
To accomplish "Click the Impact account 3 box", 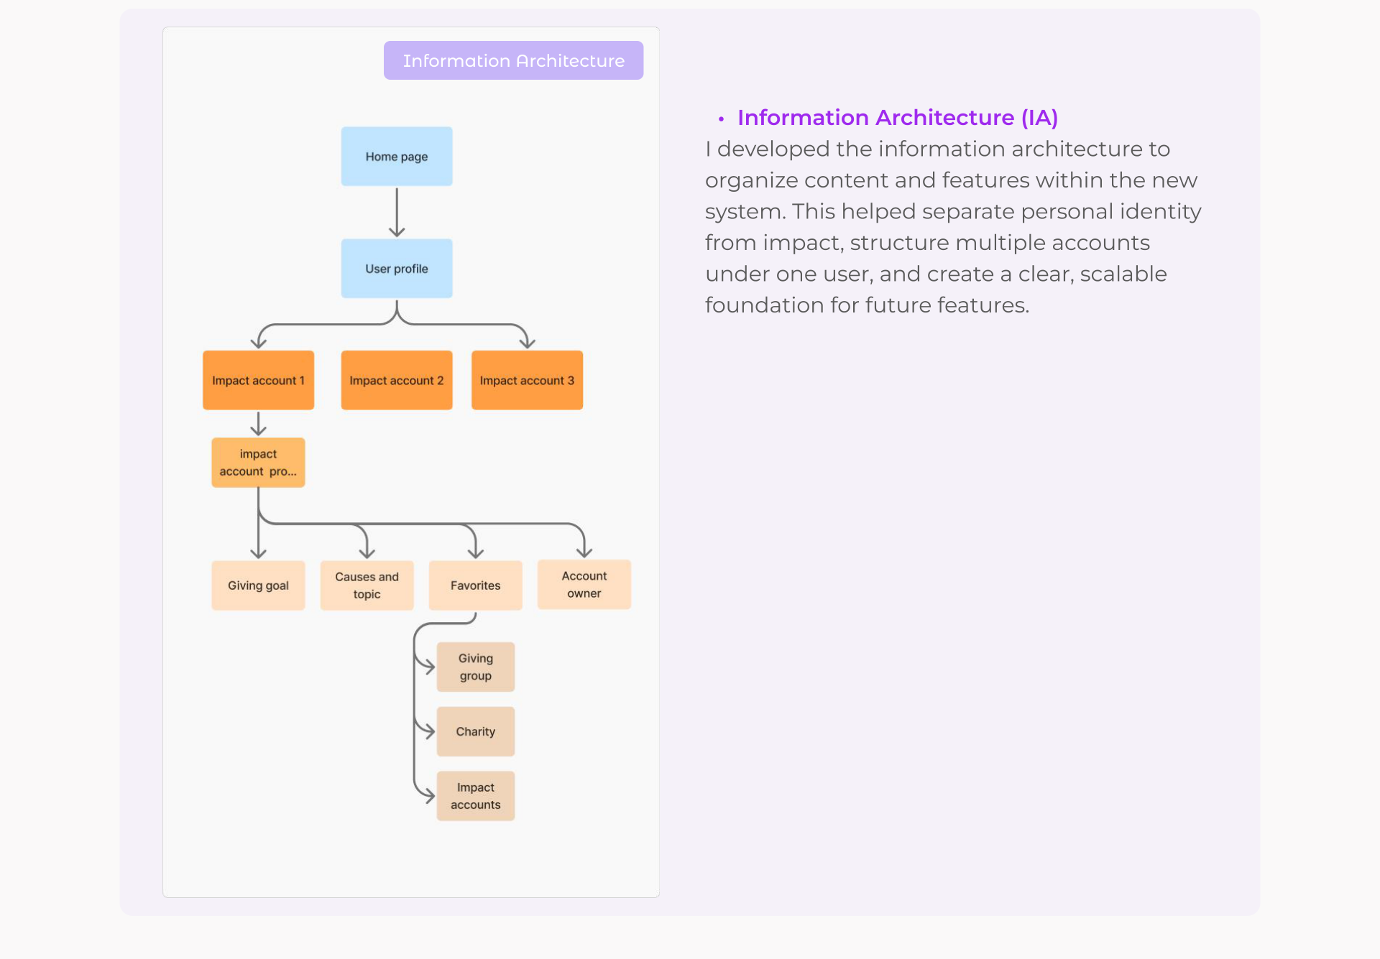I will pos(527,380).
